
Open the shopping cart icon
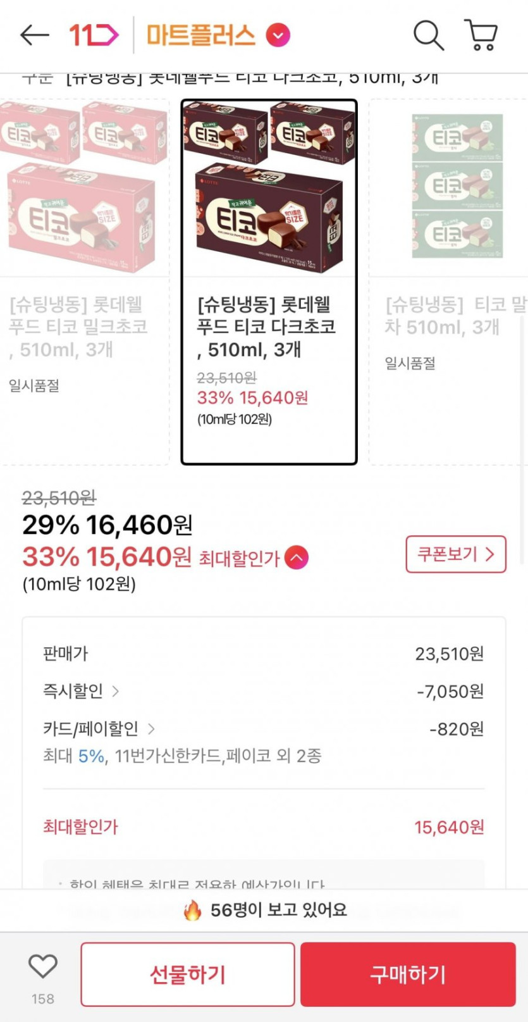pos(481,35)
